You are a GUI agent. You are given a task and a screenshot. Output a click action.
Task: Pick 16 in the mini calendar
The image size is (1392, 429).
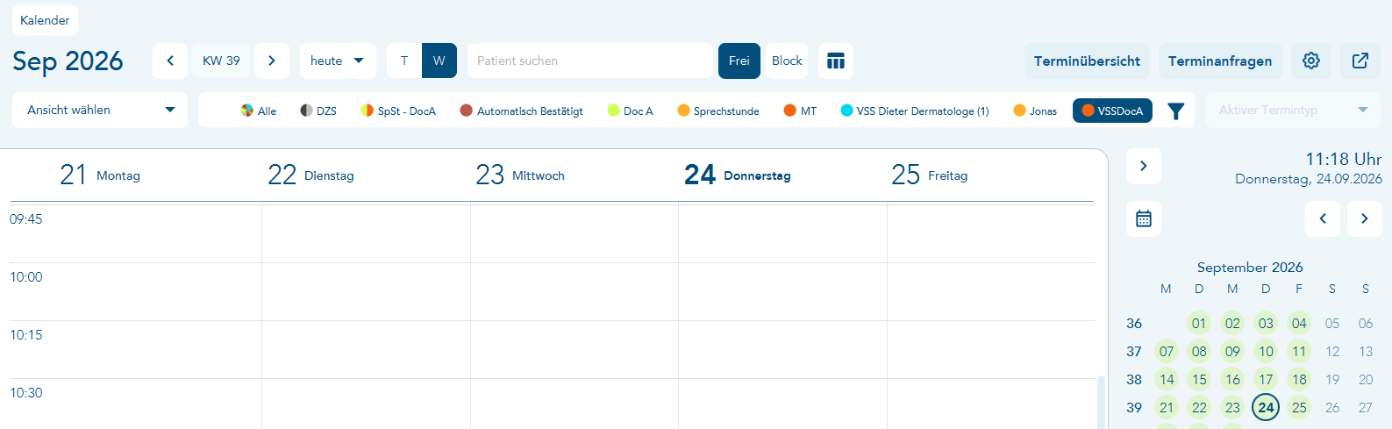pyautogui.click(x=1232, y=379)
